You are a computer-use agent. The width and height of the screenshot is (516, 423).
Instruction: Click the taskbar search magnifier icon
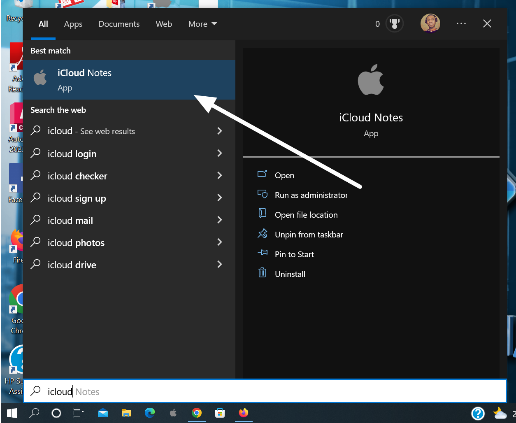34,413
